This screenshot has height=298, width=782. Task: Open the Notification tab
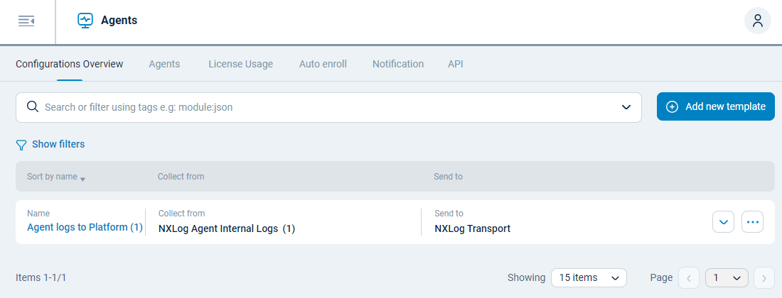[x=398, y=64]
